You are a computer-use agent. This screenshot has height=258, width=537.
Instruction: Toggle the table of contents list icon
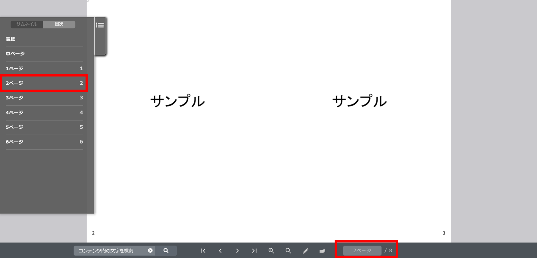100,25
